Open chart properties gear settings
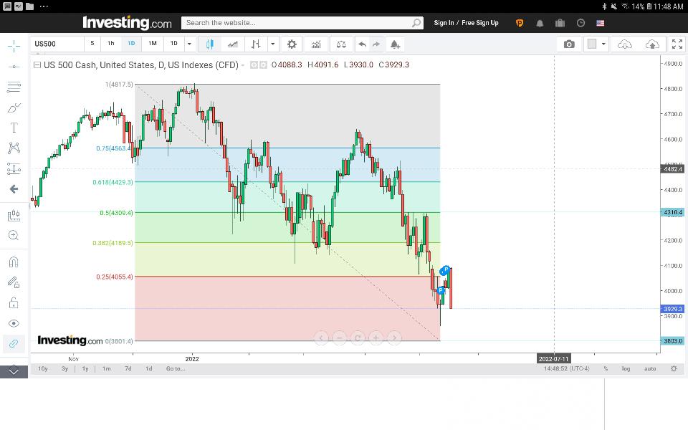 click(x=292, y=44)
